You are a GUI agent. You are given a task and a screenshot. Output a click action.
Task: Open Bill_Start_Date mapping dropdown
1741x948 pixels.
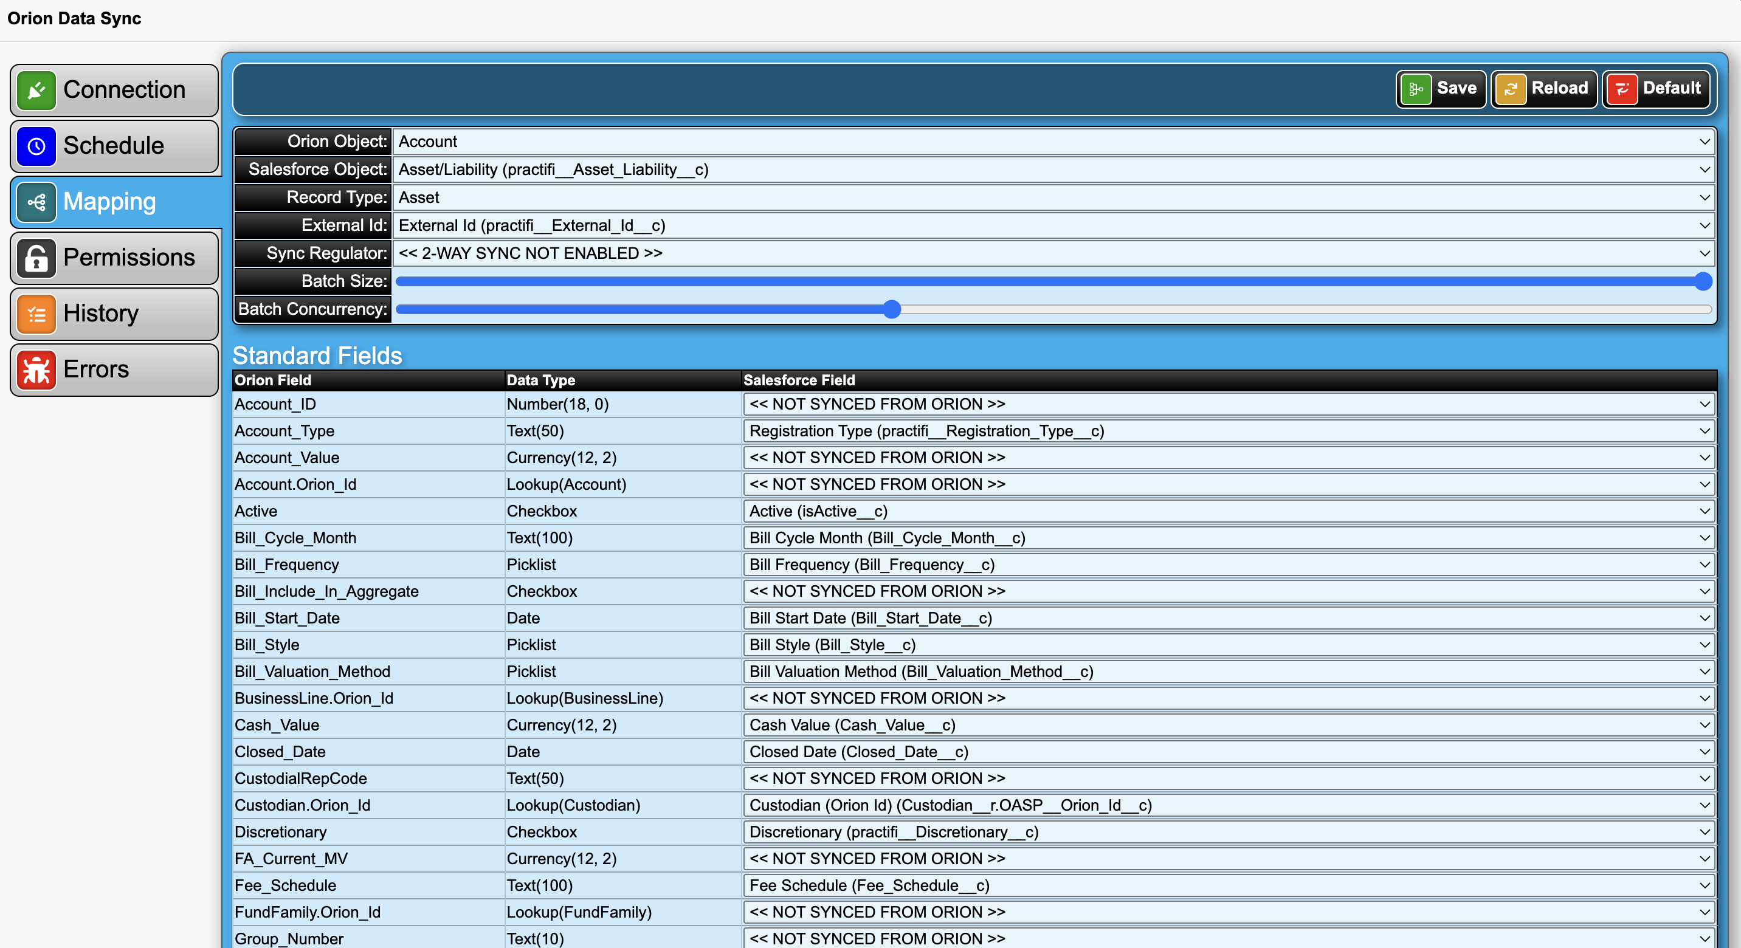(1229, 618)
